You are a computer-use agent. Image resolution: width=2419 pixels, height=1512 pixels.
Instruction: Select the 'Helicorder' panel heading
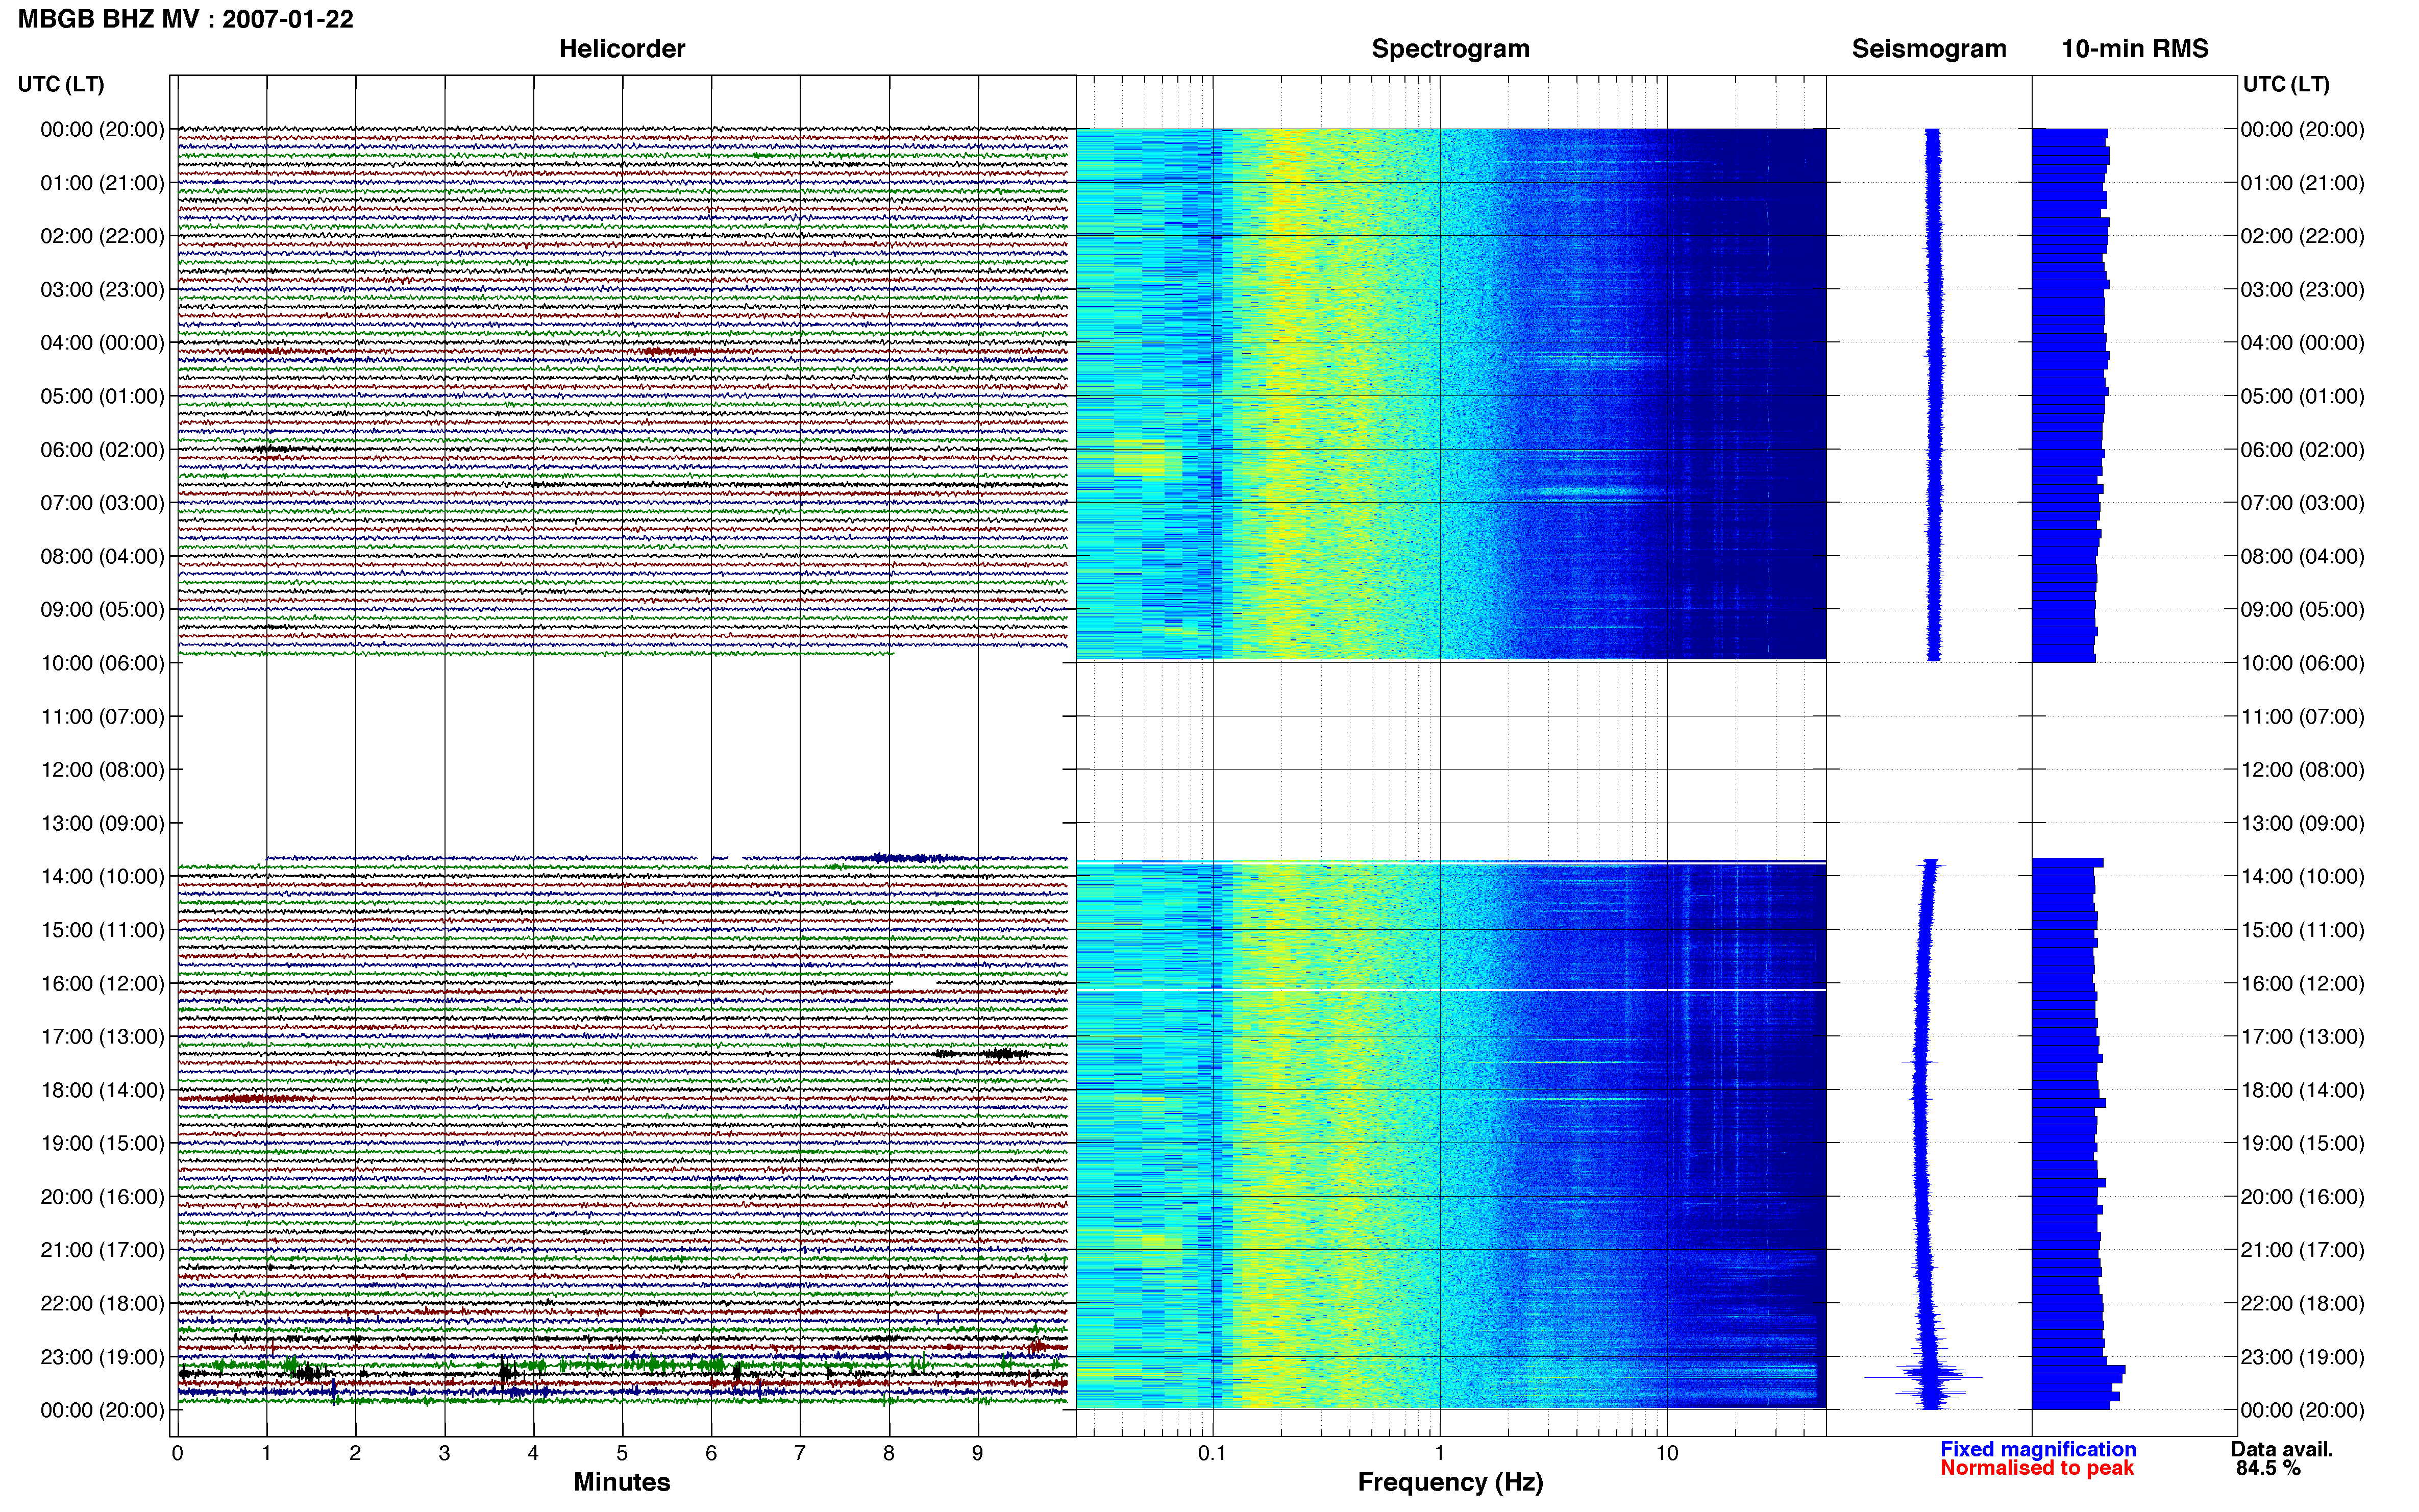click(622, 49)
